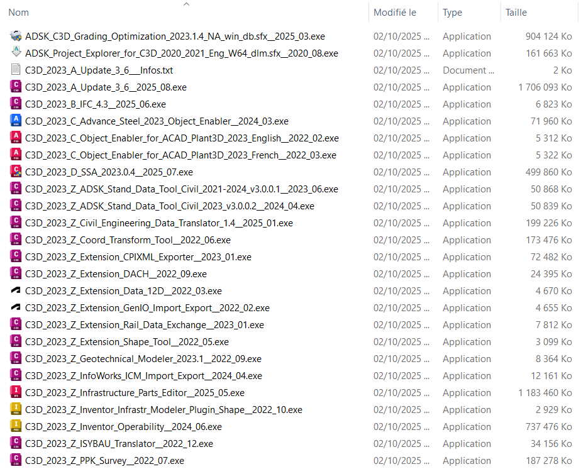The width and height of the screenshot is (581, 474).
Task: Click the Extension_GenIO_Import_Export file icon
Action: pos(16,308)
